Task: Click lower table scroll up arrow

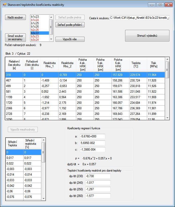Action: point(44,140)
